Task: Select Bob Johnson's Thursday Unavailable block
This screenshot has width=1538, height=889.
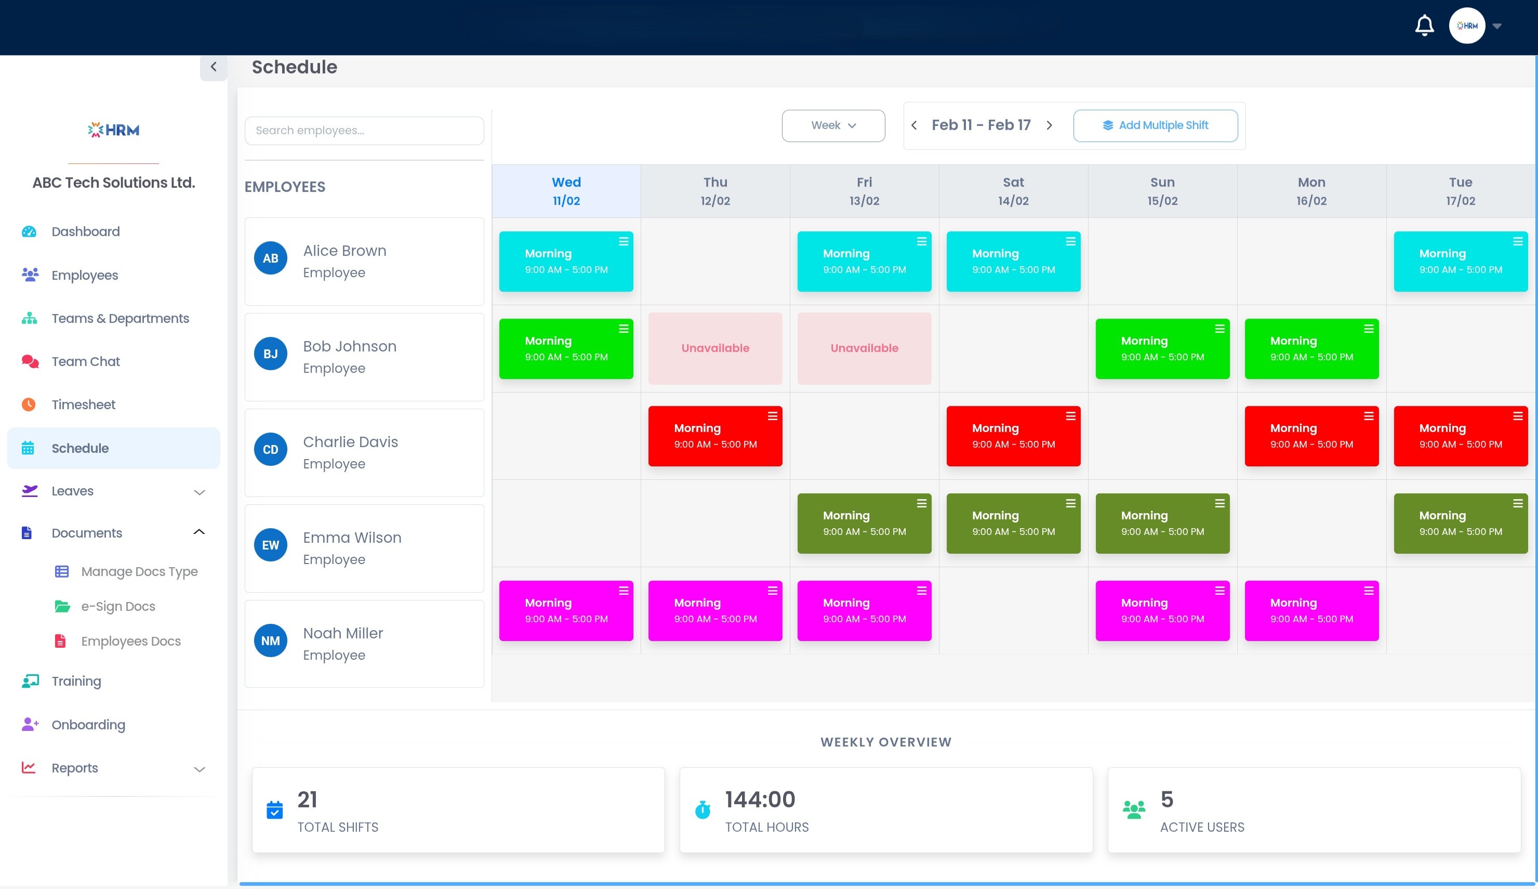Action: coord(715,349)
